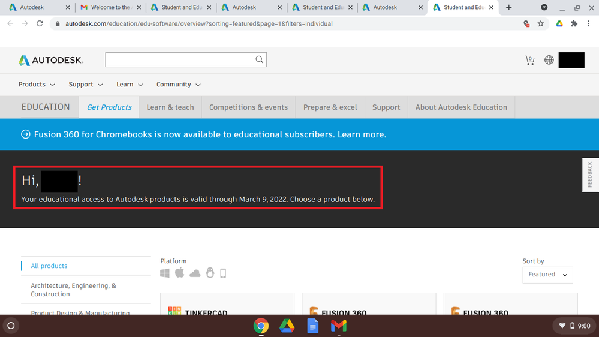Click the blocked cookies icon in address bar
The width and height of the screenshot is (599, 337).
[x=526, y=24]
